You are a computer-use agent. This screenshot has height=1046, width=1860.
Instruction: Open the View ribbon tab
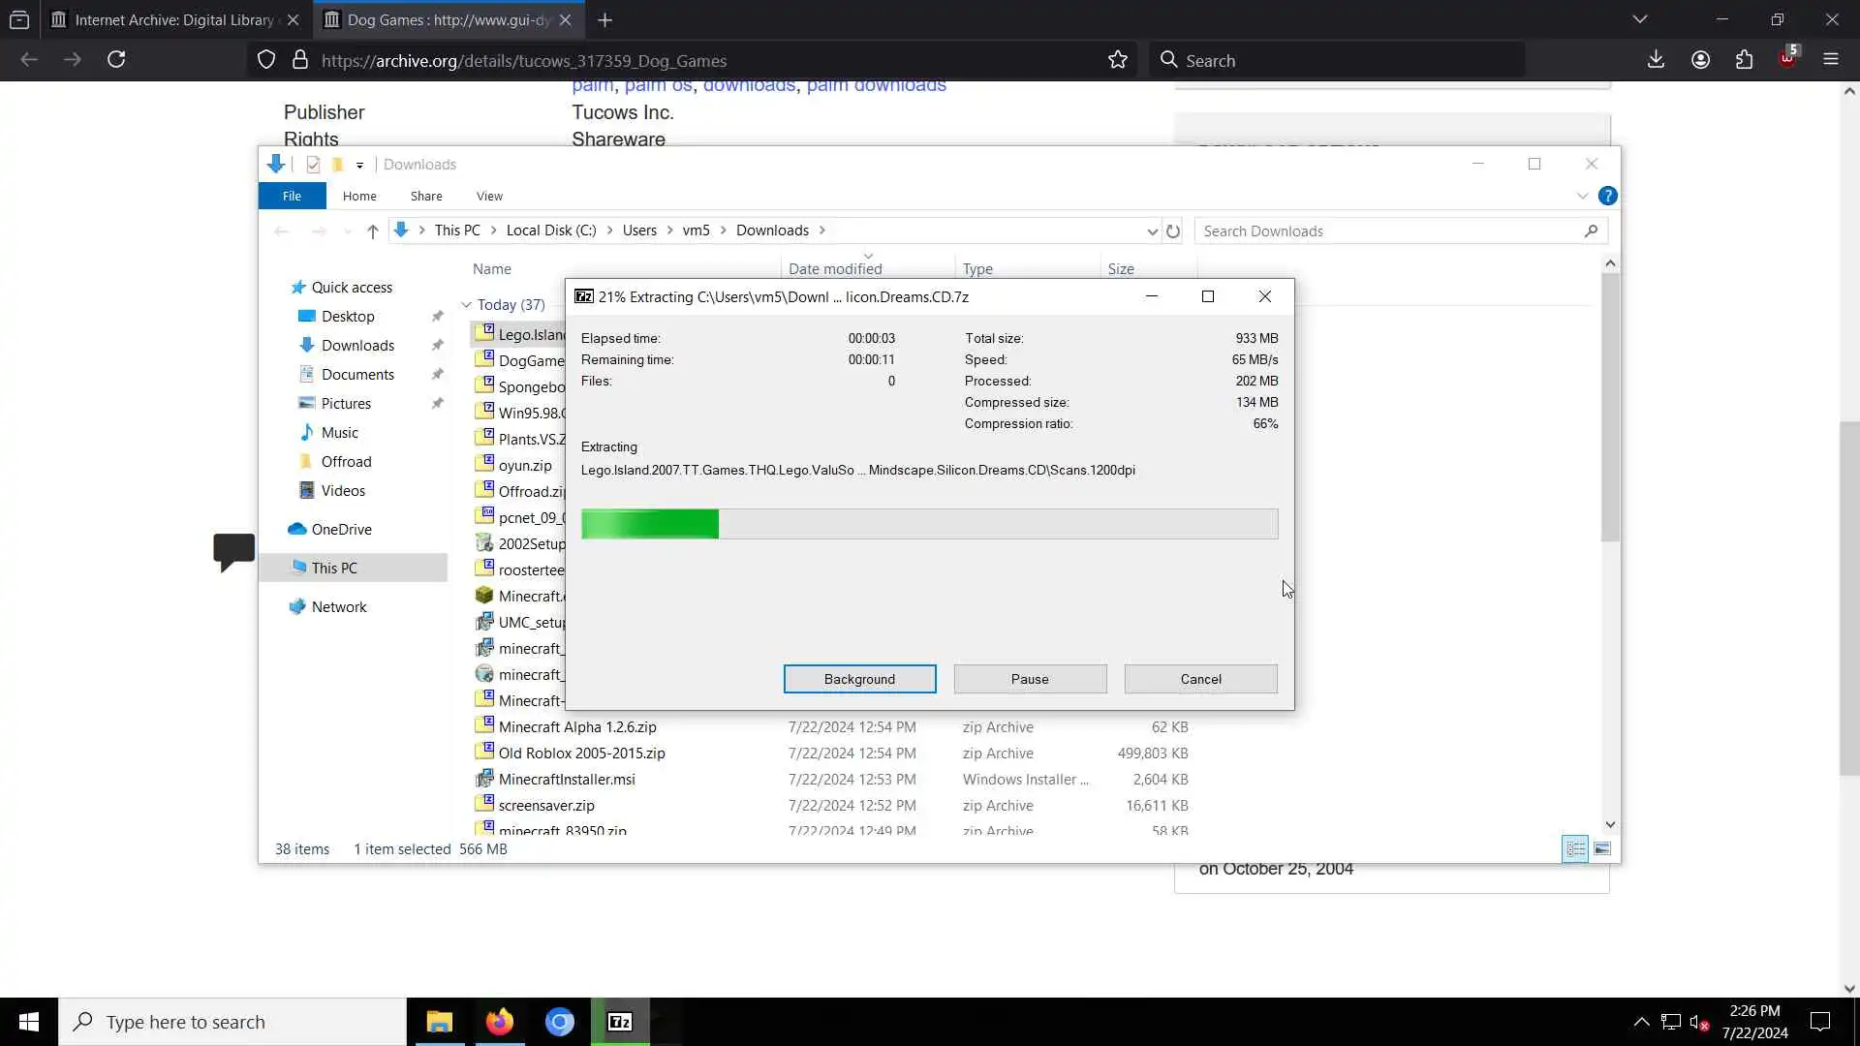(x=489, y=196)
